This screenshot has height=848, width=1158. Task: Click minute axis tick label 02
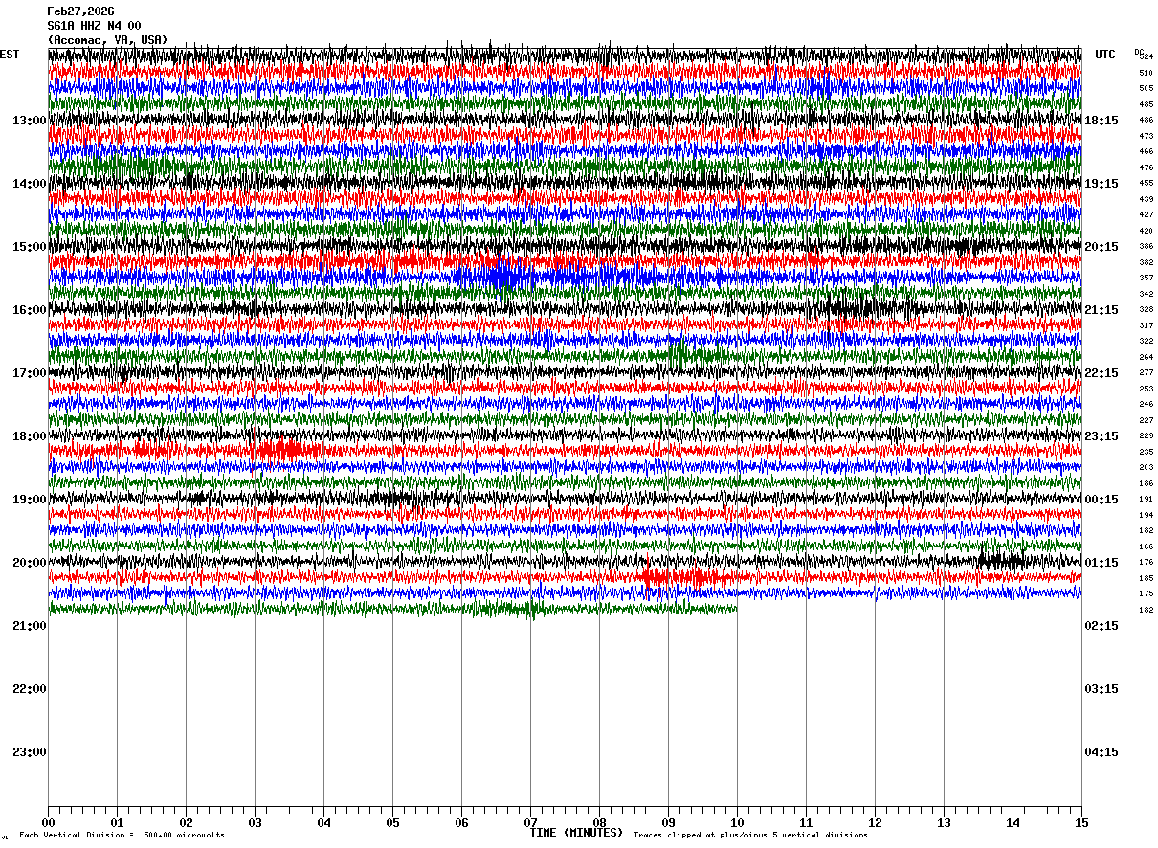point(186,822)
